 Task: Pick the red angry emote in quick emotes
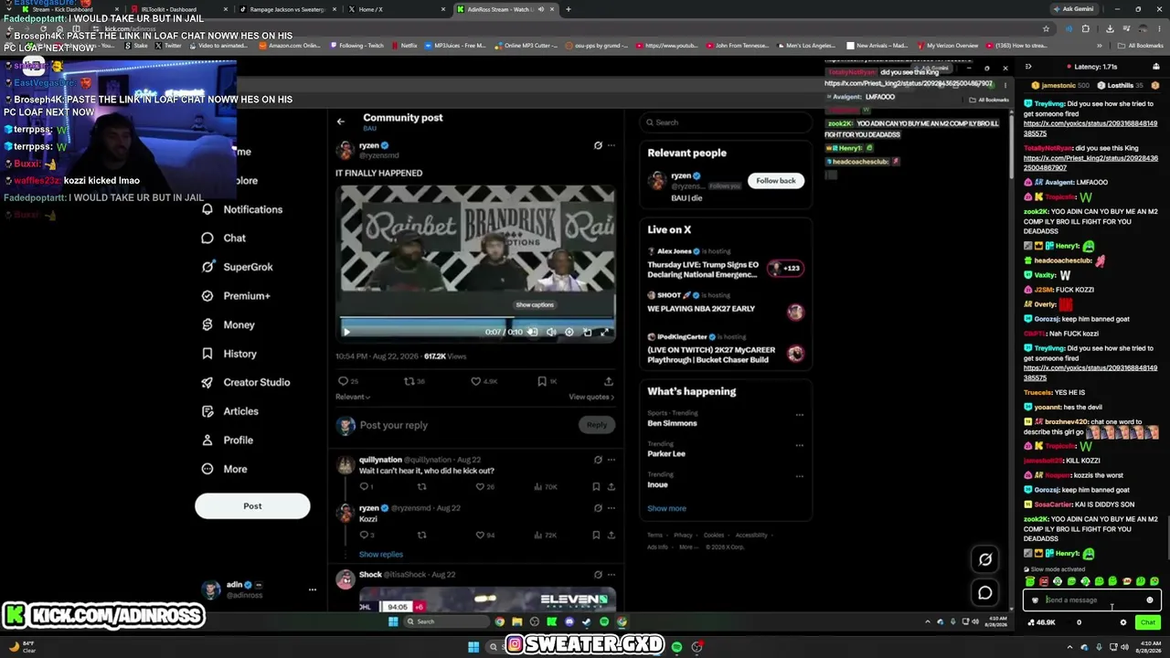[1044, 581]
